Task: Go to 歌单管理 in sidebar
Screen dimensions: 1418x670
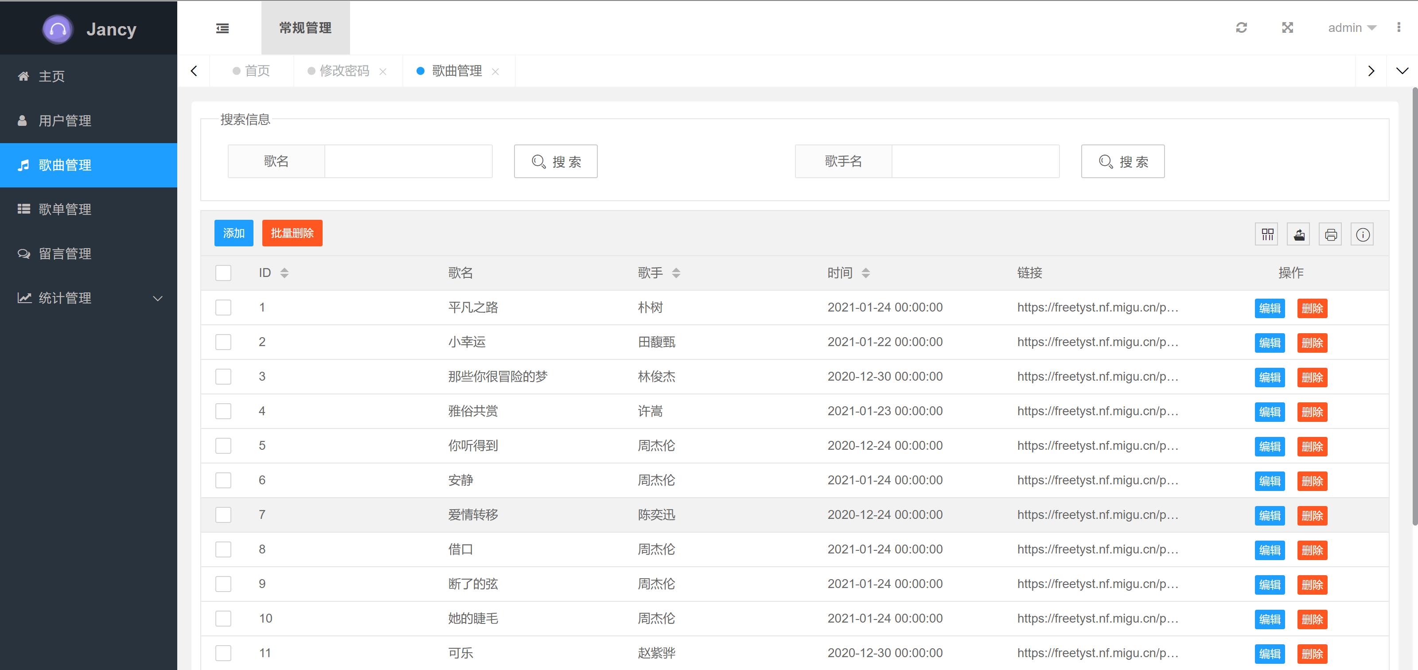Action: [89, 209]
